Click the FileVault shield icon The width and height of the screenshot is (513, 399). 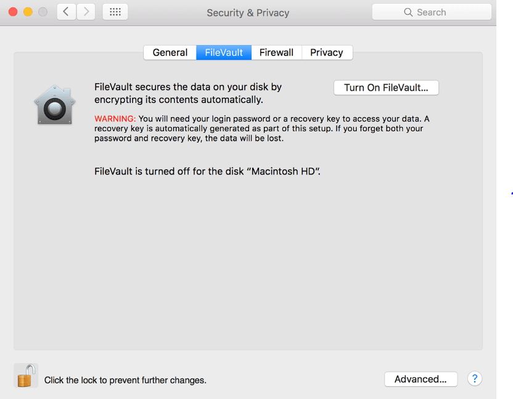point(54,105)
